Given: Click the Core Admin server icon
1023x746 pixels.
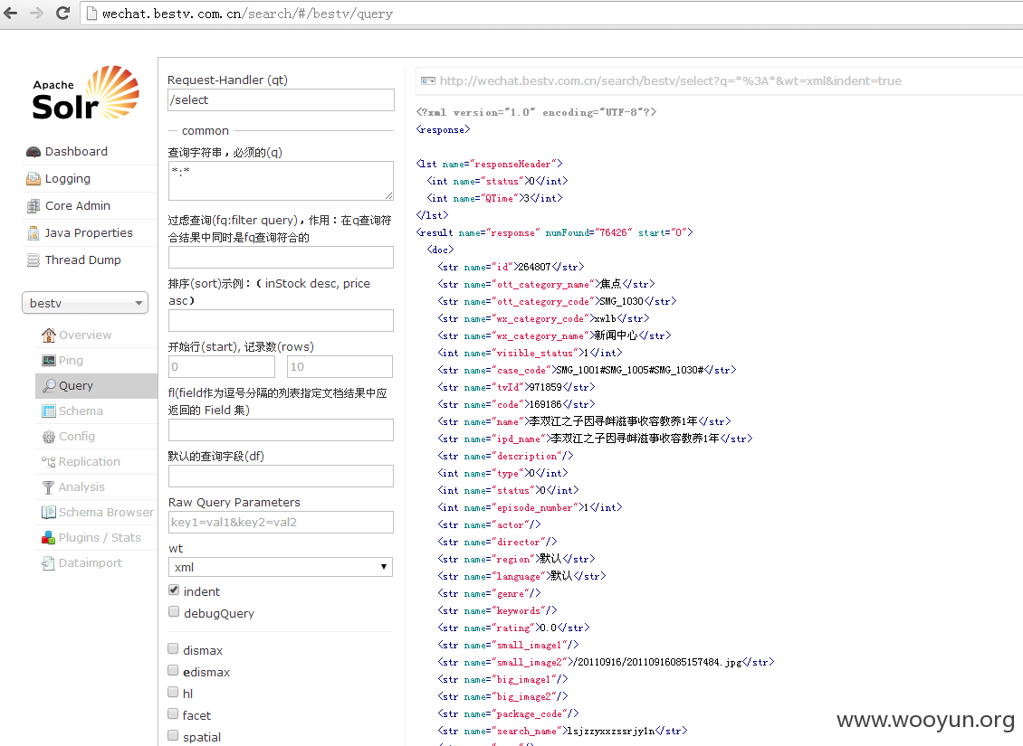Looking at the screenshot, I should point(33,206).
